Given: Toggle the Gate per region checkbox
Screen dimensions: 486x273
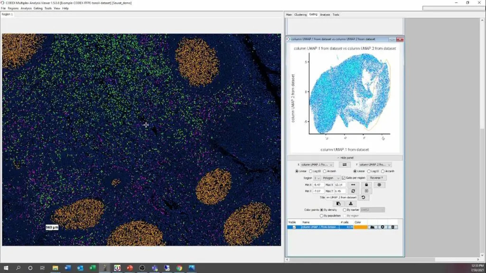Looking at the screenshot, I should 344,178.
